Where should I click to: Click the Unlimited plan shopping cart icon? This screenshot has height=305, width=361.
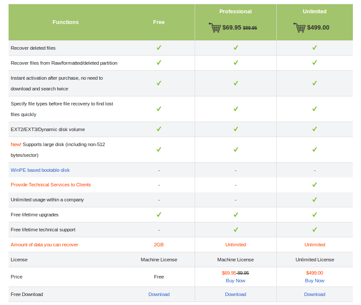(299, 28)
